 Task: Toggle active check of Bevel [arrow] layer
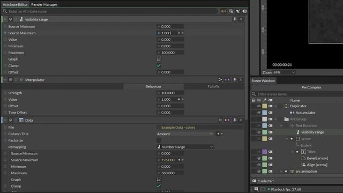click(259, 158)
